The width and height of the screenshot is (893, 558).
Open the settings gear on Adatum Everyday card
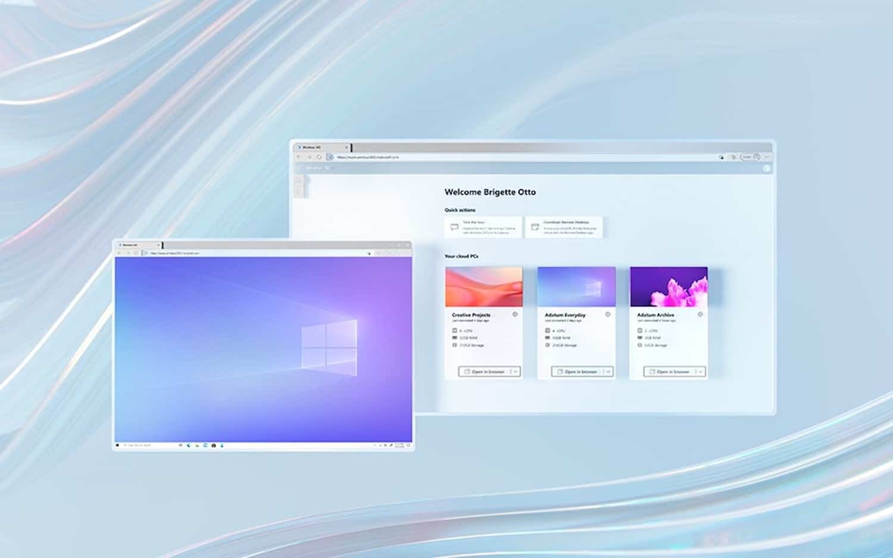[607, 314]
